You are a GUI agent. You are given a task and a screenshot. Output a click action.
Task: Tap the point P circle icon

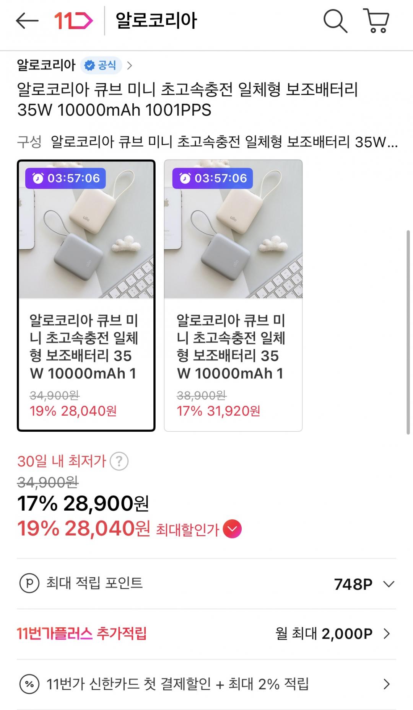pyautogui.click(x=29, y=583)
